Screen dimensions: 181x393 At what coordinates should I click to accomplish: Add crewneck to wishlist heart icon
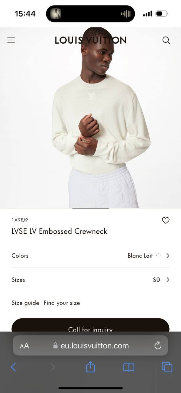pyautogui.click(x=166, y=220)
